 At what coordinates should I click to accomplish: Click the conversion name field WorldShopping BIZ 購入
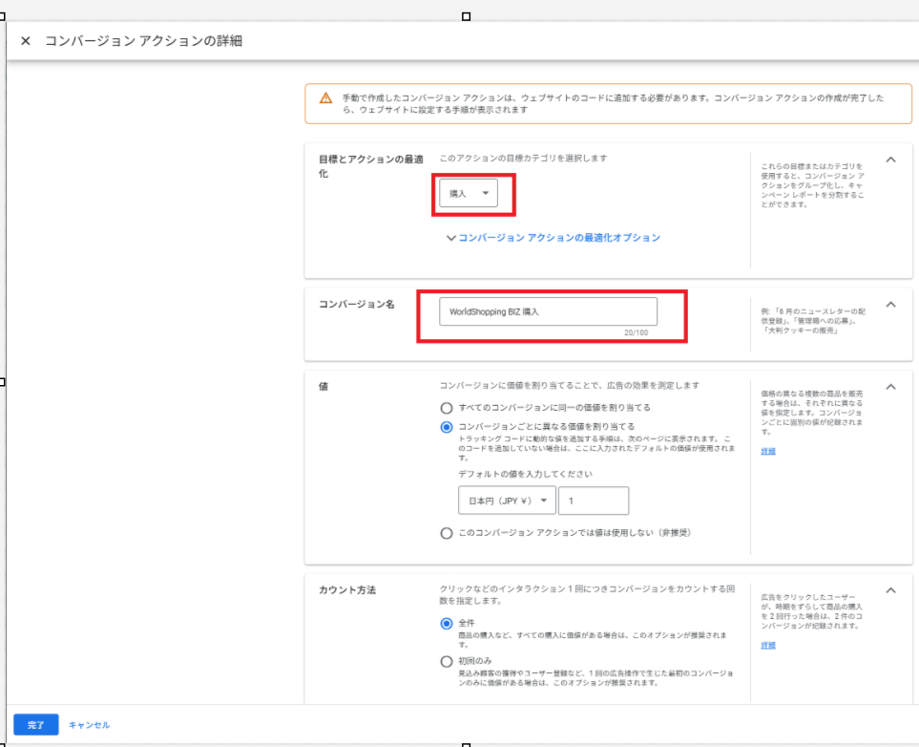click(548, 311)
